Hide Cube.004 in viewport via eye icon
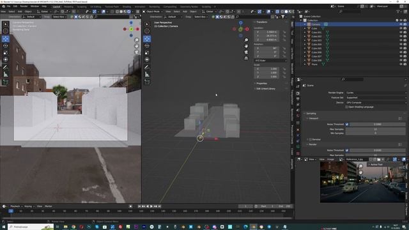 point(401,44)
